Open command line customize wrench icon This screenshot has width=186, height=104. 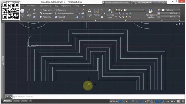coord(11,97)
